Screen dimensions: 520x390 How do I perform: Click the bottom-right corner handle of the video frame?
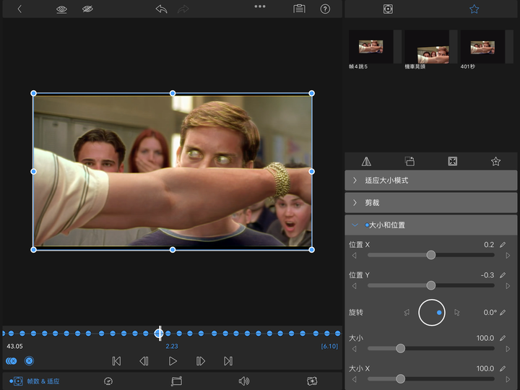coord(311,250)
